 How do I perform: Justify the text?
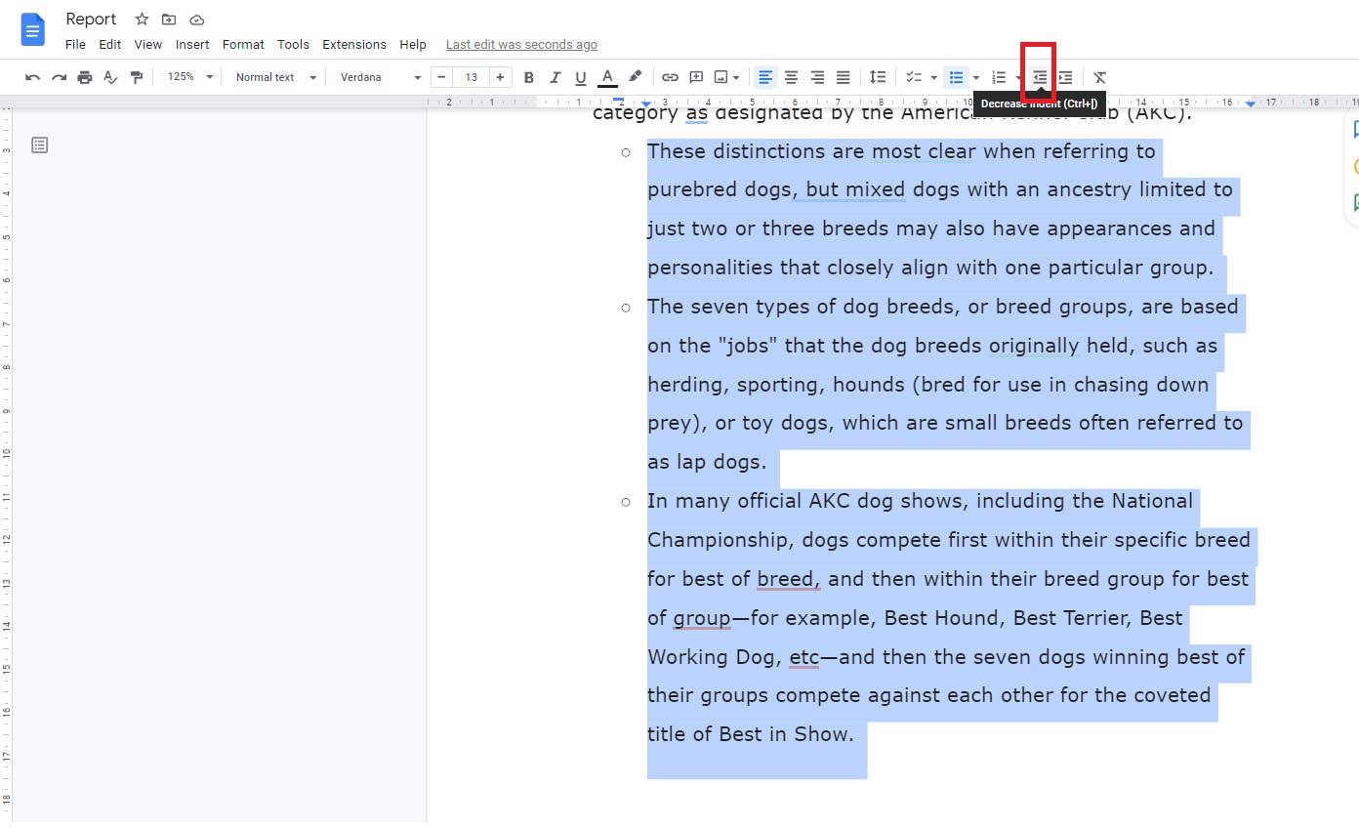[x=843, y=77]
